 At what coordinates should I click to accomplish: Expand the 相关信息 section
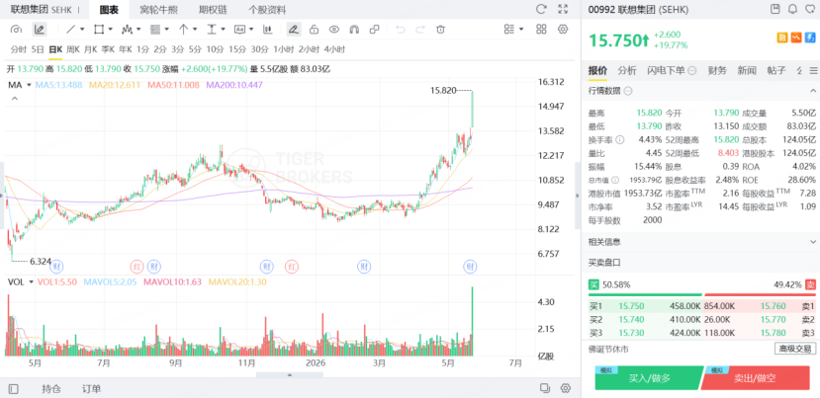click(x=813, y=242)
